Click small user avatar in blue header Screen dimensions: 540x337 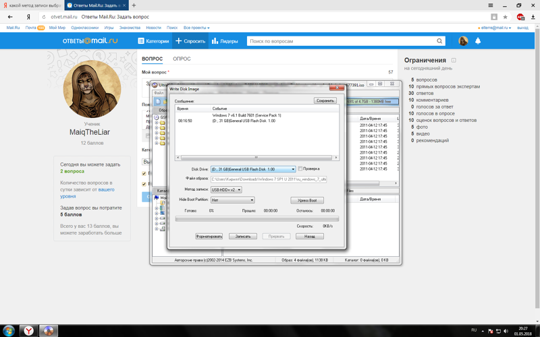(x=463, y=41)
